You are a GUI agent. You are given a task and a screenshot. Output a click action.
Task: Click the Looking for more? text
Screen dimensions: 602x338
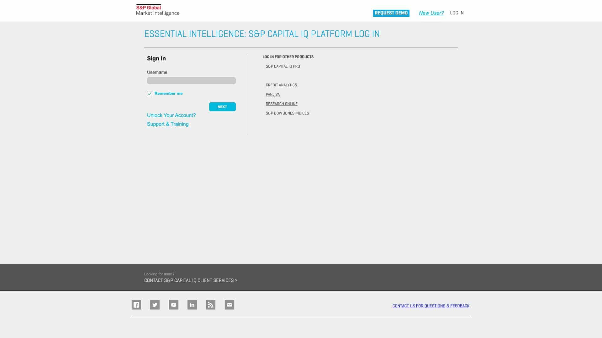tap(159, 274)
